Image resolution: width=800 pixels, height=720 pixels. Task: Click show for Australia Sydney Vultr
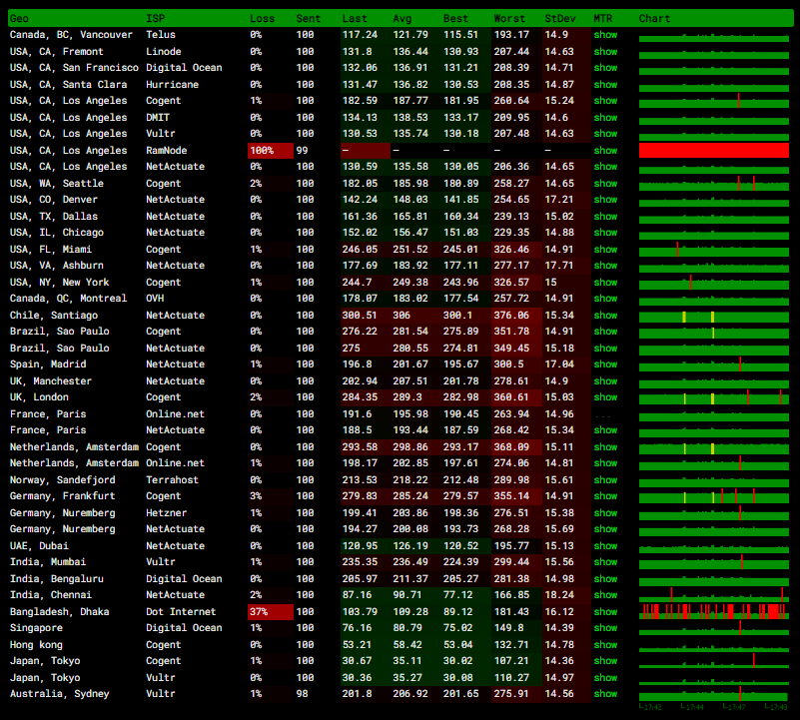(605, 693)
